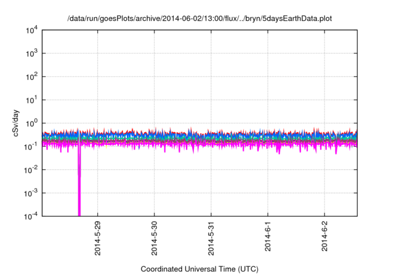
Task: Click the 10^-2 y-axis tick label
Action: pyautogui.click(x=31, y=170)
